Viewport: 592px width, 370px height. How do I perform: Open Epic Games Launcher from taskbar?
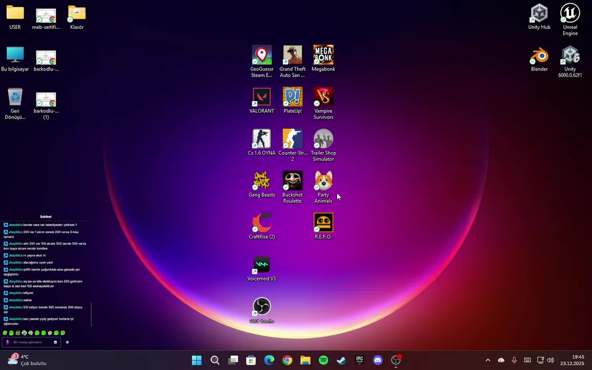(360, 360)
